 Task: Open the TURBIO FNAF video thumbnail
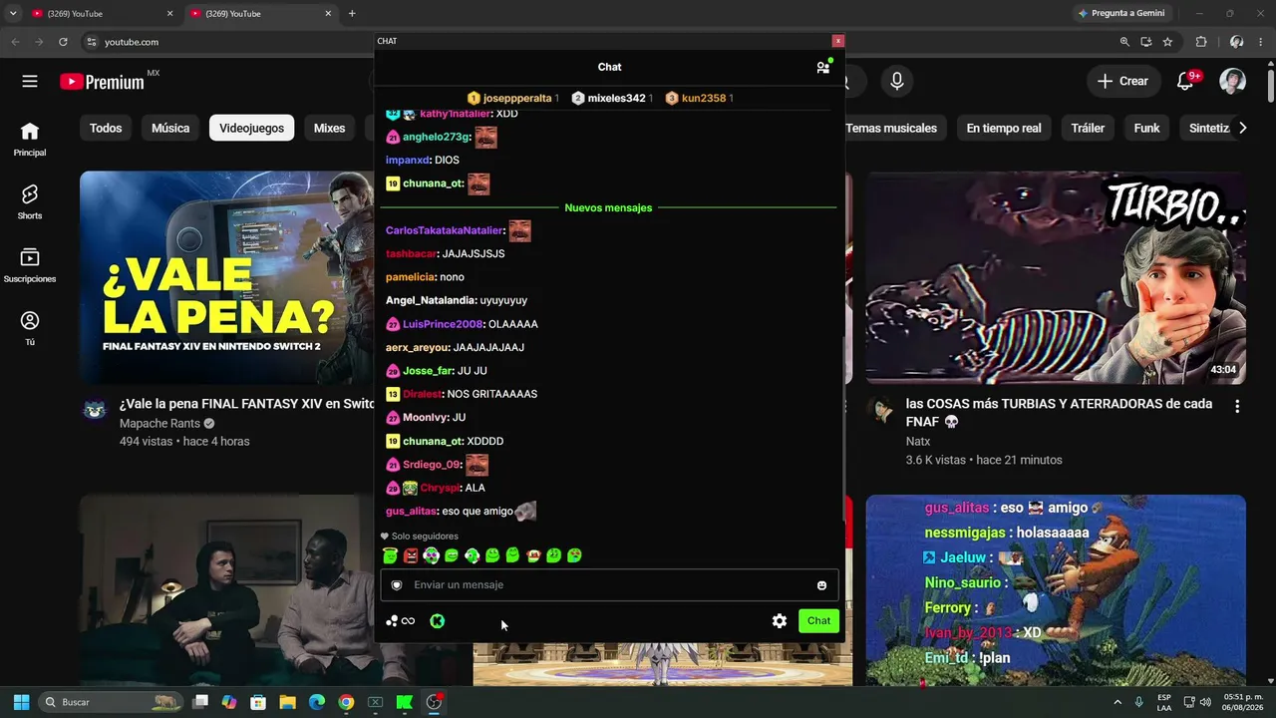pos(1056,277)
